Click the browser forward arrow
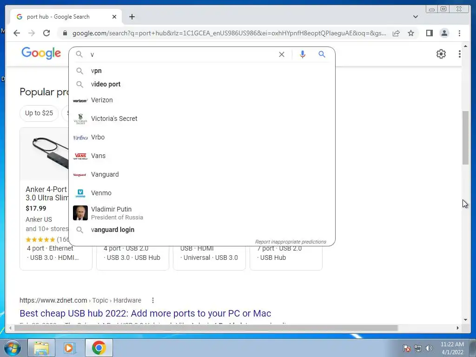The height and width of the screenshot is (357, 476). (32, 33)
